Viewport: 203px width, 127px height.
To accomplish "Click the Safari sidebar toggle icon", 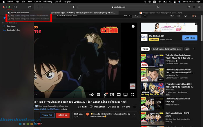I will [x=15, y=7].
